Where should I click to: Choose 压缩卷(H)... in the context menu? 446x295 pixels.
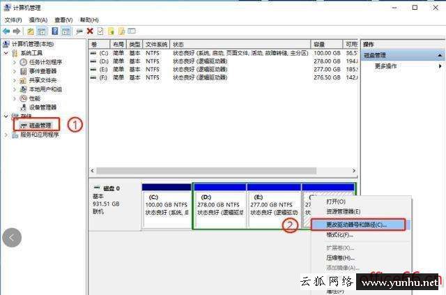340,258
